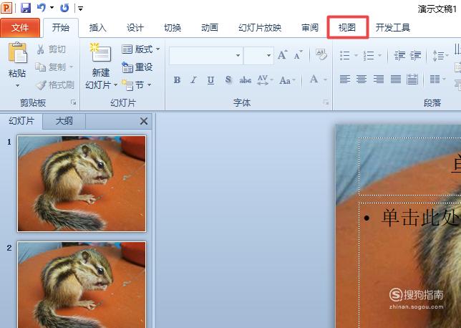Click the clear all formatting icon
This screenshot has width=461, height=328.
click(321, 54)
